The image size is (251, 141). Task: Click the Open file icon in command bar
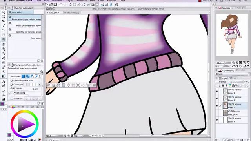pyautogui.click(x=51, y=5)
